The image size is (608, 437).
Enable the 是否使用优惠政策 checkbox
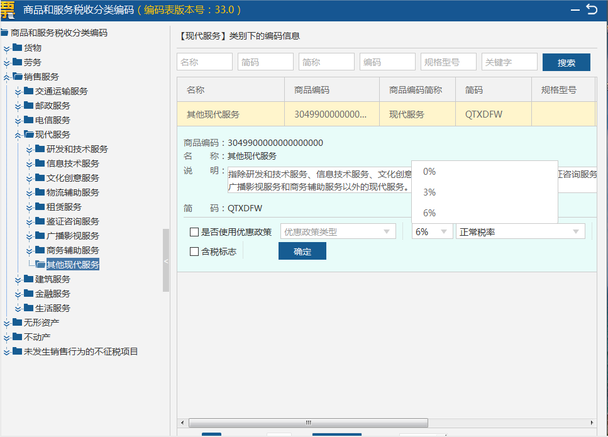click(194, 232)
